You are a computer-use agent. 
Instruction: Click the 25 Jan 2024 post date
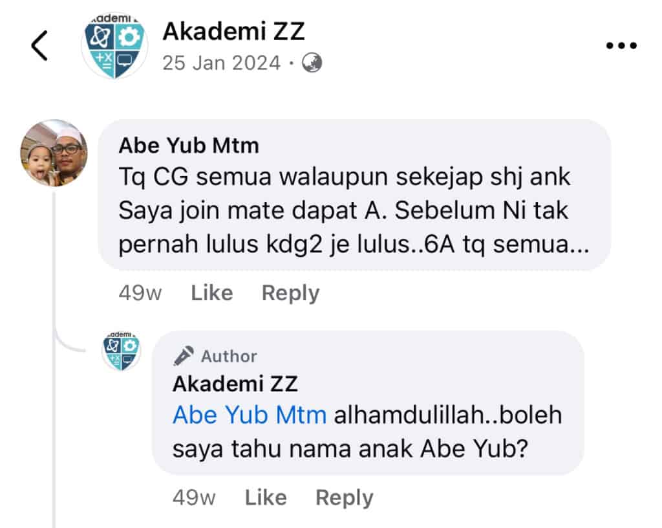coord(222,63)
